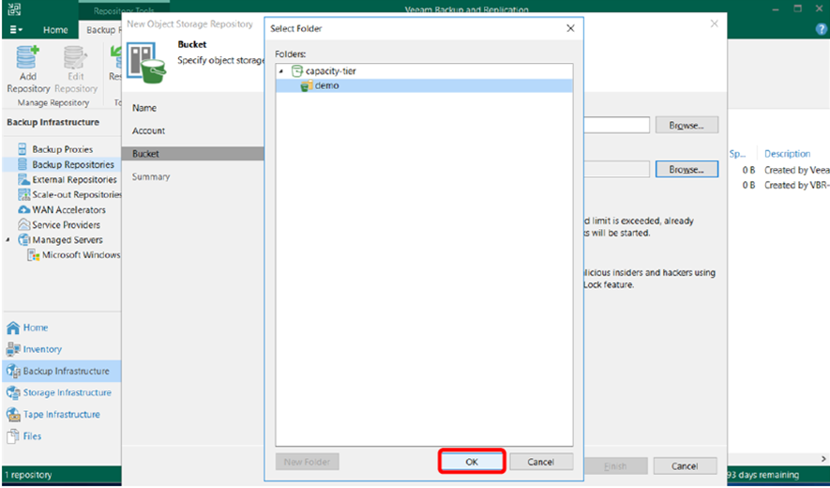
Task: Click the WAN Accelerators cloud icon
Action: click(x=23, y=210)
